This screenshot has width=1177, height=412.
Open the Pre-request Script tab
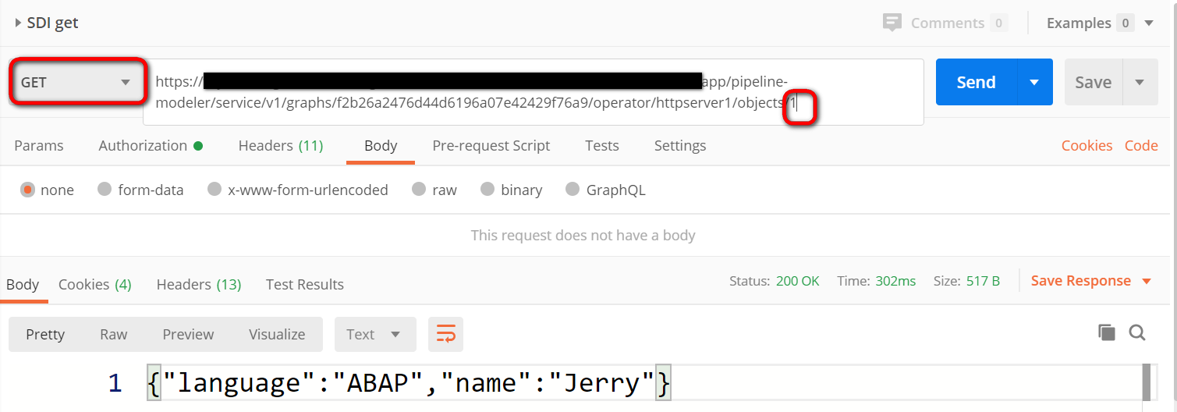click(491, 146)
